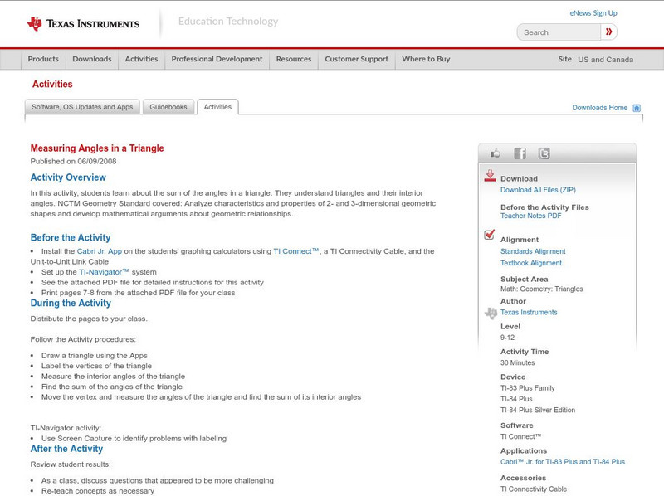Click the thumbs-up like icon
The image size is (664, 496).
[495, 153]
